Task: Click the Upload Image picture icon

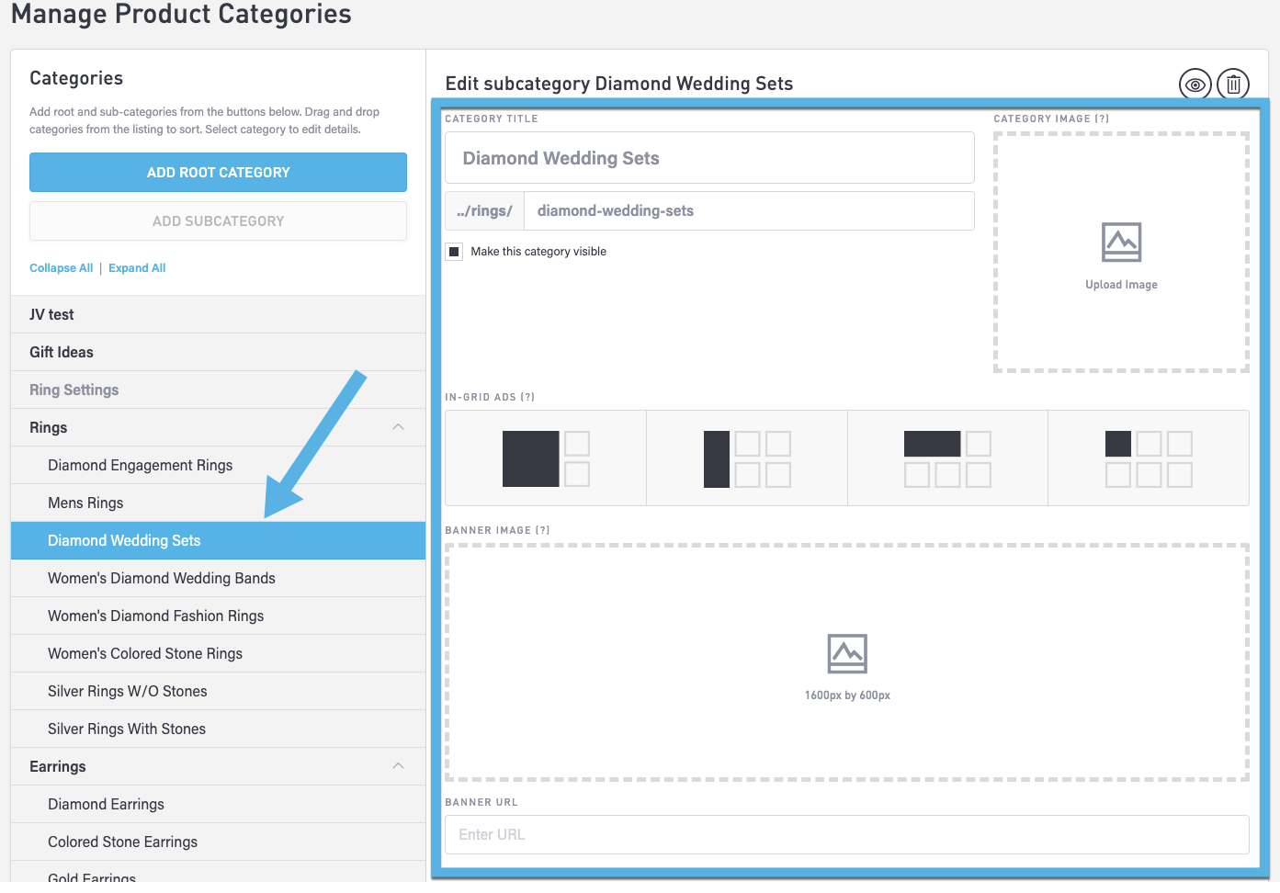Action: (x=1121, y=243)
